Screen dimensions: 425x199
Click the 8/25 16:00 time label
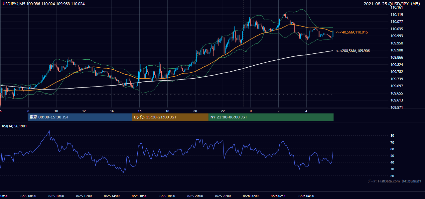pos(139,196)
